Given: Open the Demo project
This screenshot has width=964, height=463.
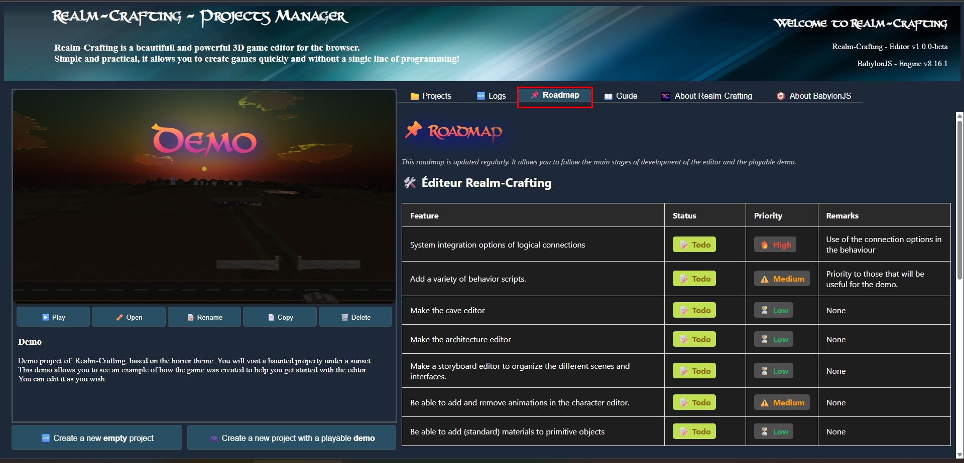Looking at the screenshot, I should [x=129, y=317].
